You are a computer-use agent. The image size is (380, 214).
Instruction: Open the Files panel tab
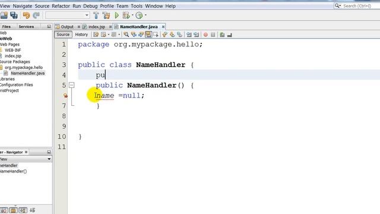coord(7,26)
